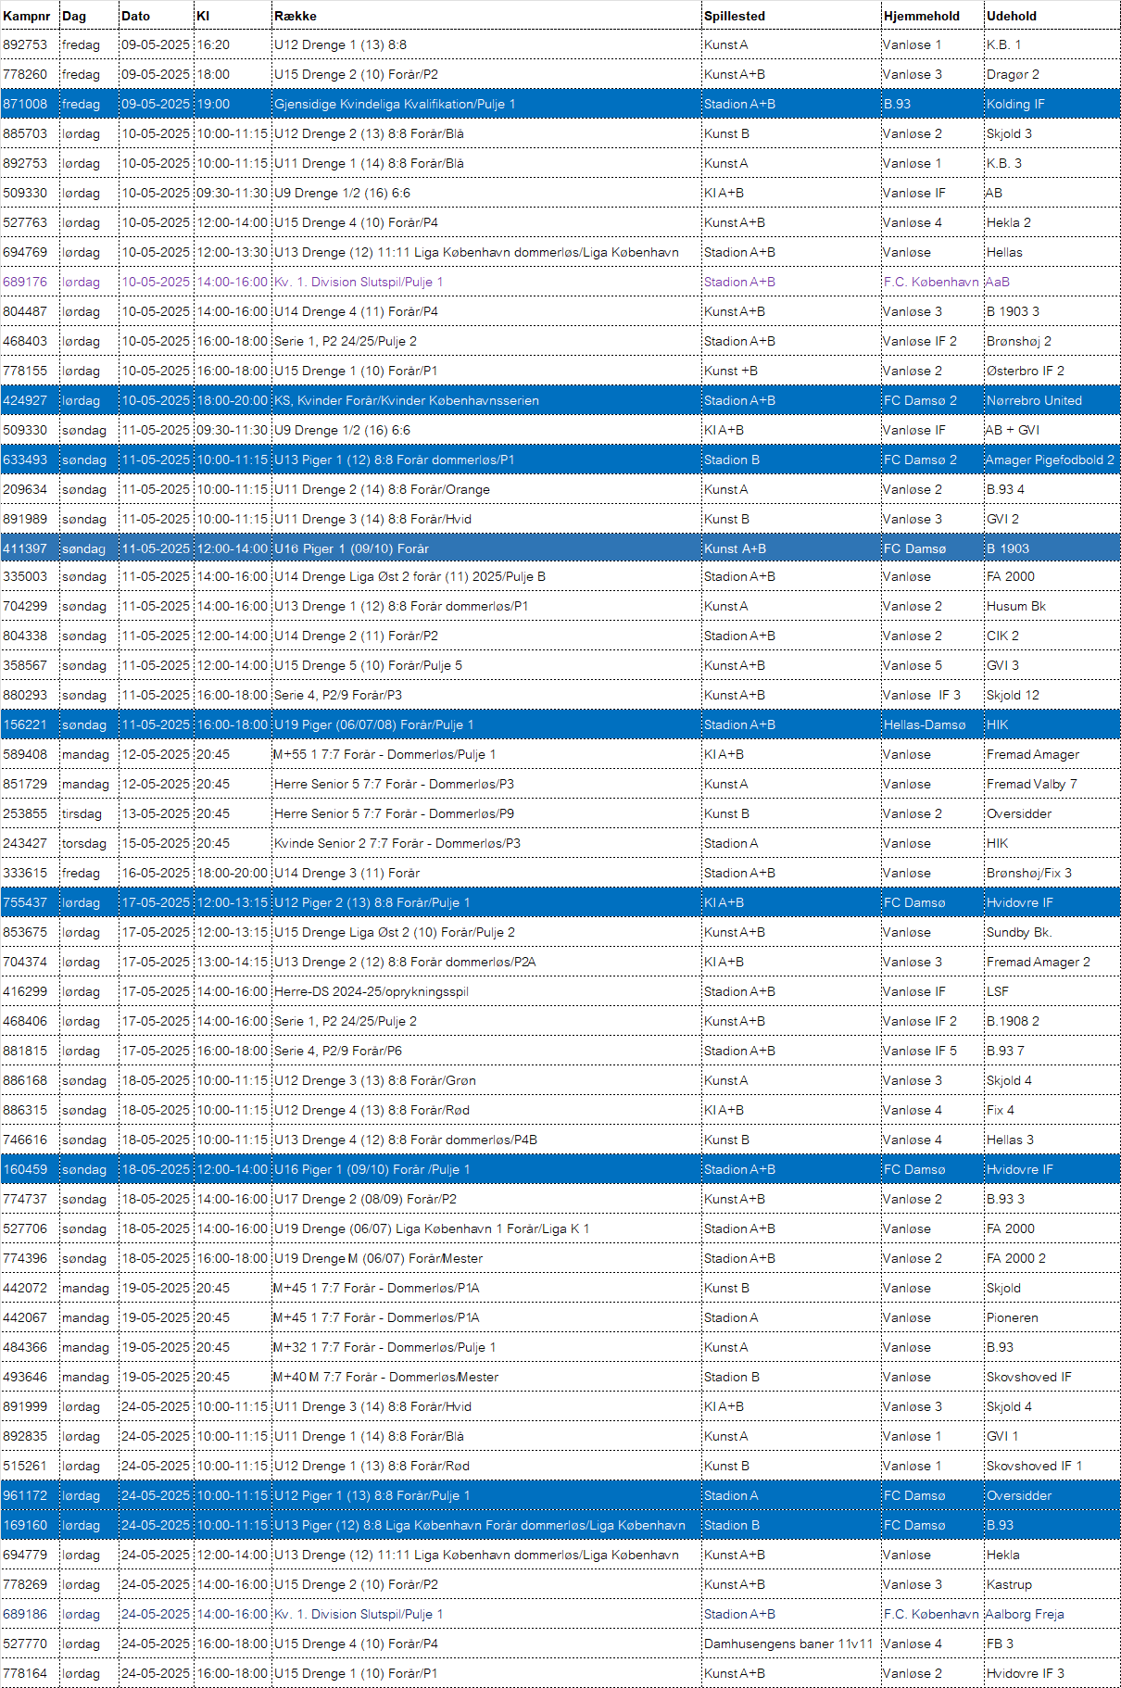Click U14 Drenge Liga Øst 2 forår row
Image resolution: width=1121 pixels, height=1688 pixels.
tap(560, 576)
